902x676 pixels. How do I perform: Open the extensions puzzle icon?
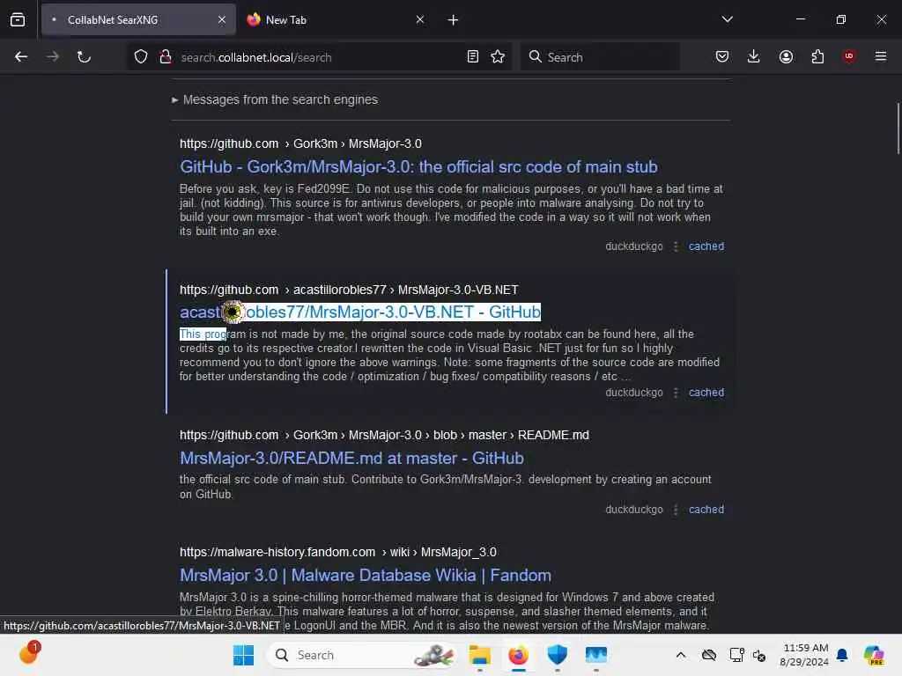pos(817,56)
